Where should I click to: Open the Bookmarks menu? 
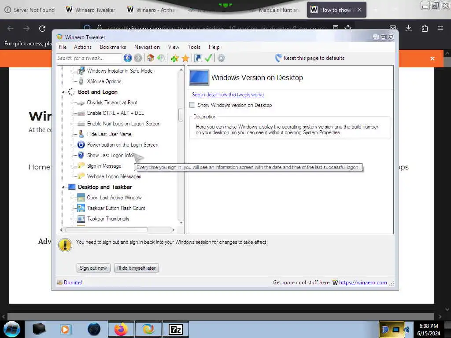coord(113,47)
